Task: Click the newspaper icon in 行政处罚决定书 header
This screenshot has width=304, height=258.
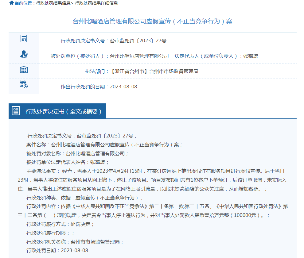Action: tap(16, 111)
